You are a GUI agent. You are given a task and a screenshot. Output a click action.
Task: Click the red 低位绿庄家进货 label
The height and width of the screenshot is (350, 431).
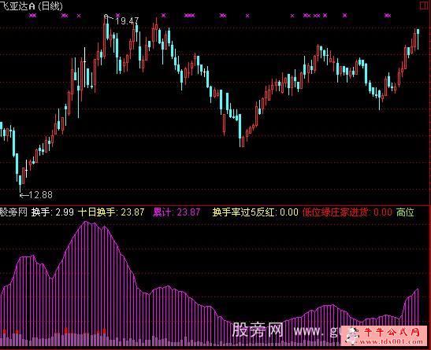tap(335, 212)
